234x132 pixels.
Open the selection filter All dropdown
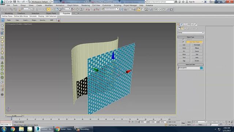(26, 9)
